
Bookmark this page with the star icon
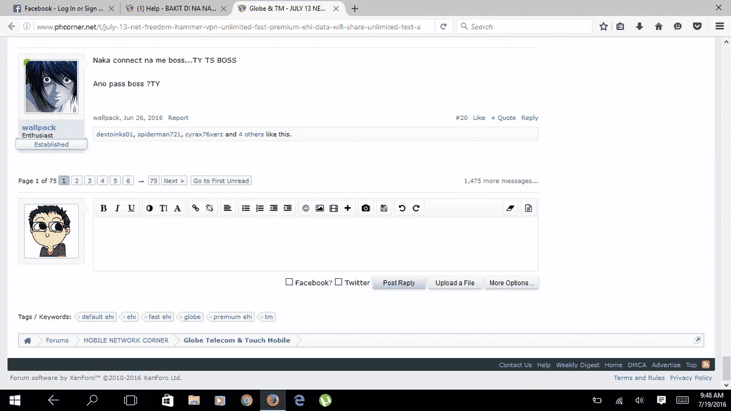[603, 26]
